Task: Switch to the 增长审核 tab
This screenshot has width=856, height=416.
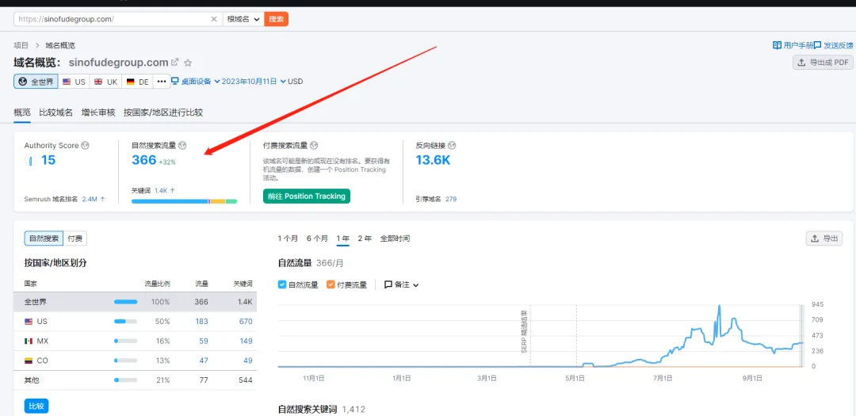Action: click(x=98, y=113)
